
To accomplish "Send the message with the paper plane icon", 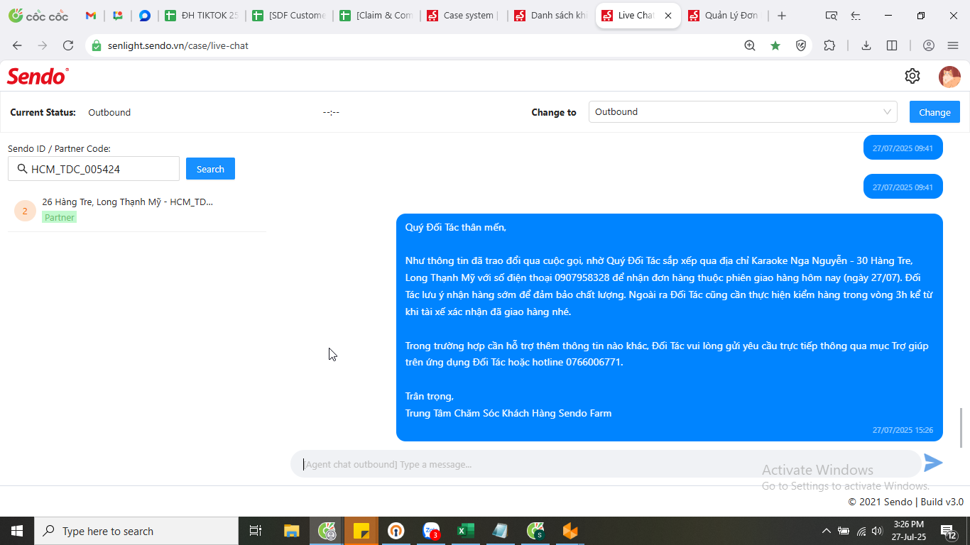I will [x=933, y=463].
